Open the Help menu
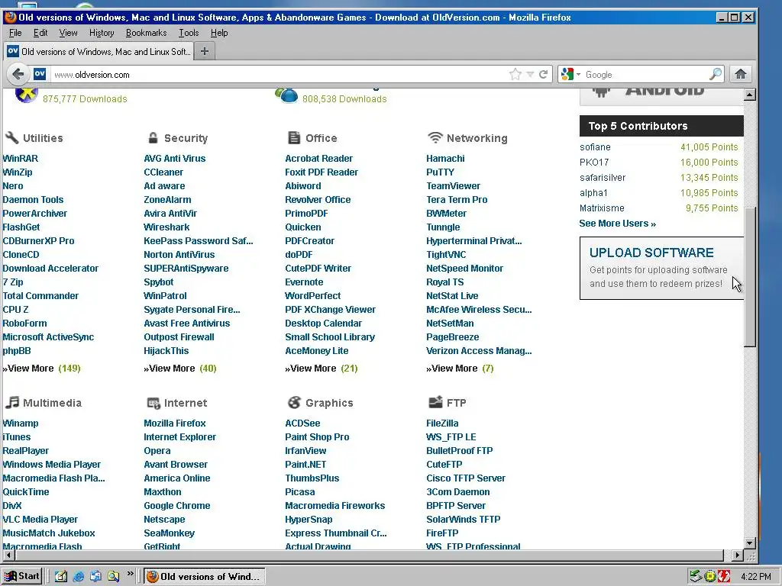Viewport: 782px width, 586px height. click(x=219, y=33)
